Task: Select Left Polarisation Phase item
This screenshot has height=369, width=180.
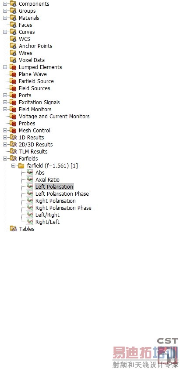Action: (x=62, y=194)
